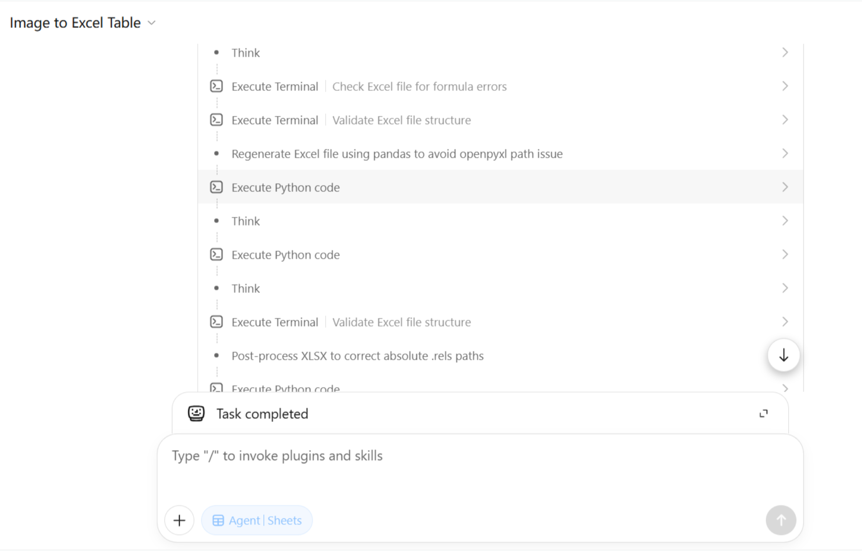This screenshot has height=551, width=862.
Task: Click the plus attachment button
Action: click(179, 520)
